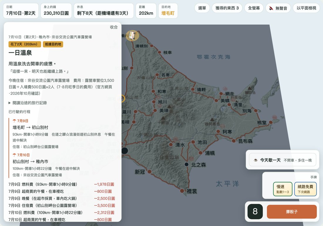Click the town marker at 浦幌
323x226 pixels.
pyautogui.click(x=201, y=153)
